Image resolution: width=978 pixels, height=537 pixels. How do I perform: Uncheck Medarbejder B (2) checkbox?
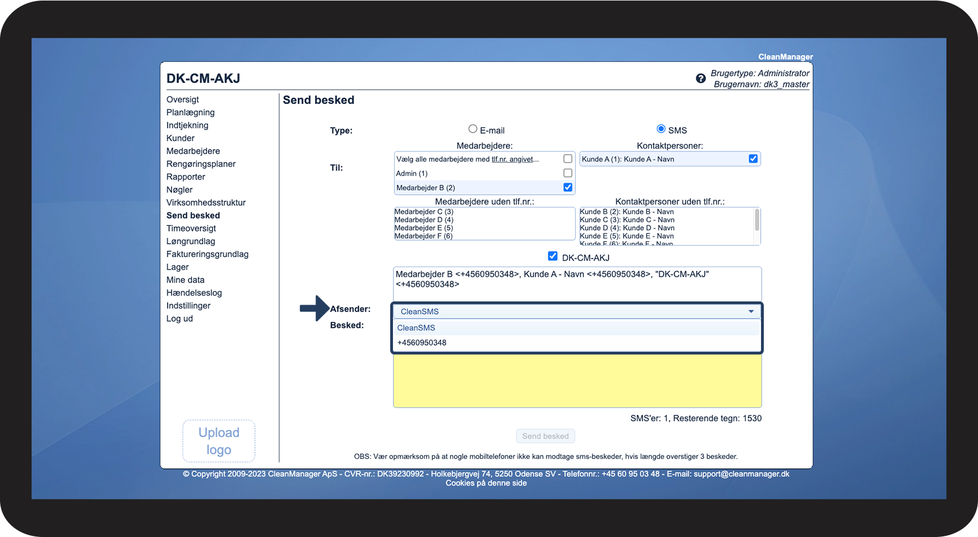point(567,187)
